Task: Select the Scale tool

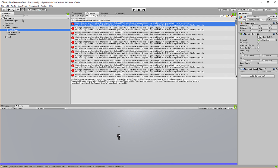Action: click(x=18, y=9)
